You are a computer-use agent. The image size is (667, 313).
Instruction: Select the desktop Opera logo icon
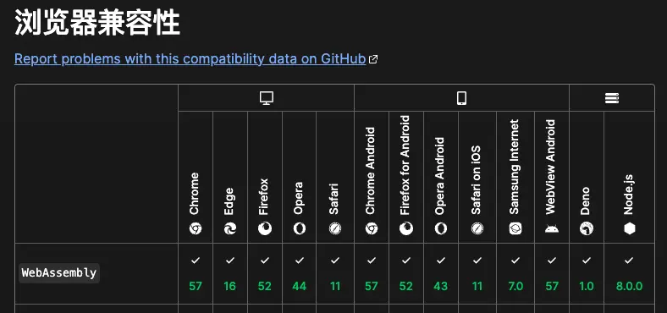click(299, 228)
